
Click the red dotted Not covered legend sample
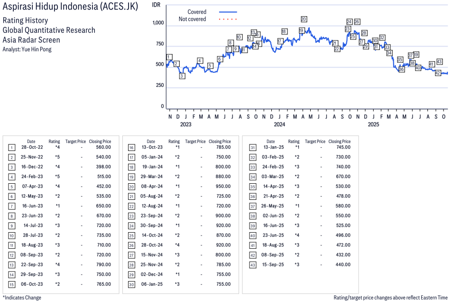[228, 19]
